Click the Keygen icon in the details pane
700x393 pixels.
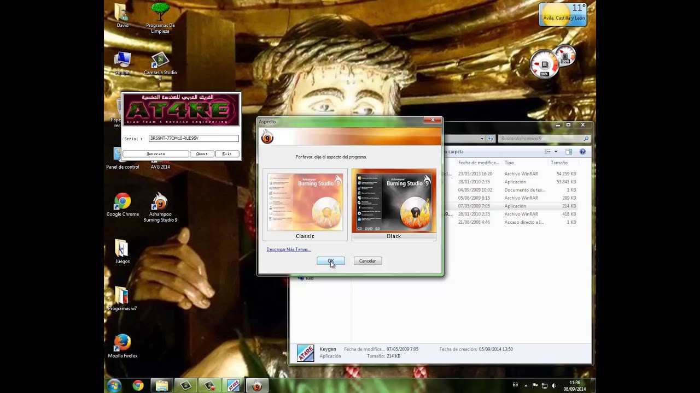point(306,353)
